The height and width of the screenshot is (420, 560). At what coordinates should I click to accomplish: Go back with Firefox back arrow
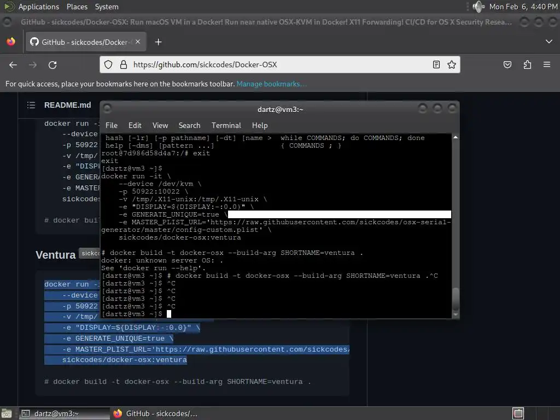tap(13, 65)
